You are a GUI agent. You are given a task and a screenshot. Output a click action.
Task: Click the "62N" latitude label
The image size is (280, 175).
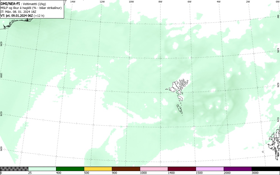pyautogui.click(x=278, y=85)
